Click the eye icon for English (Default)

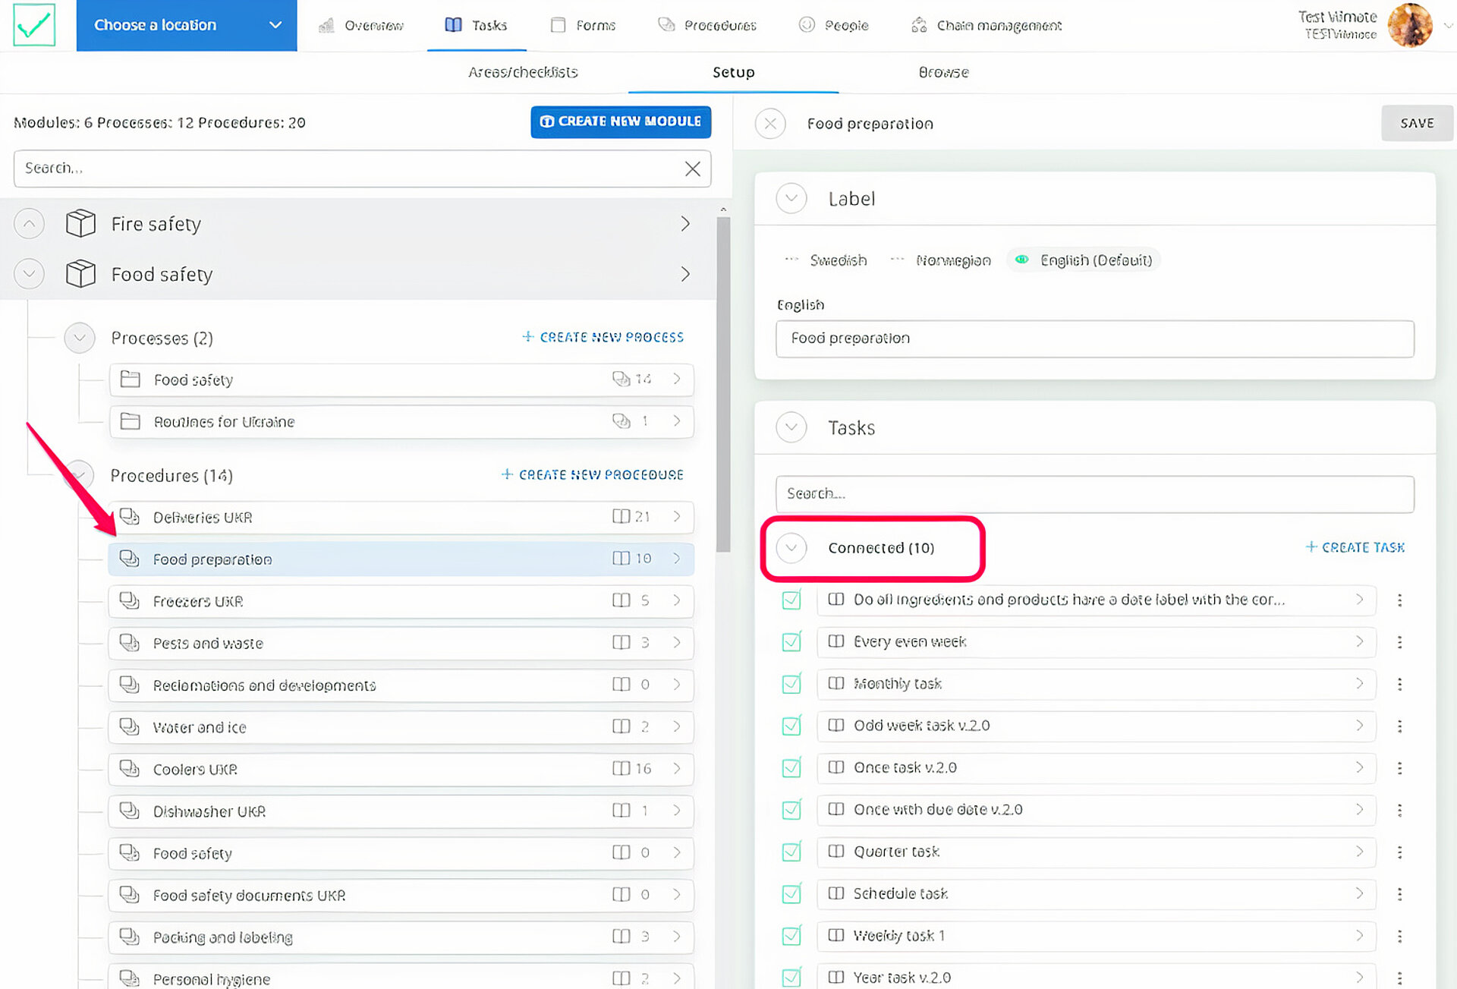(1022, 260)
